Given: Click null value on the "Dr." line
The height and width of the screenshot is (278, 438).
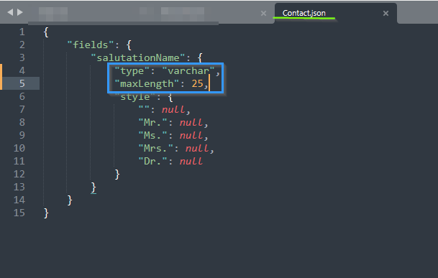Looking at the screenshot, I should pos(191,161).
